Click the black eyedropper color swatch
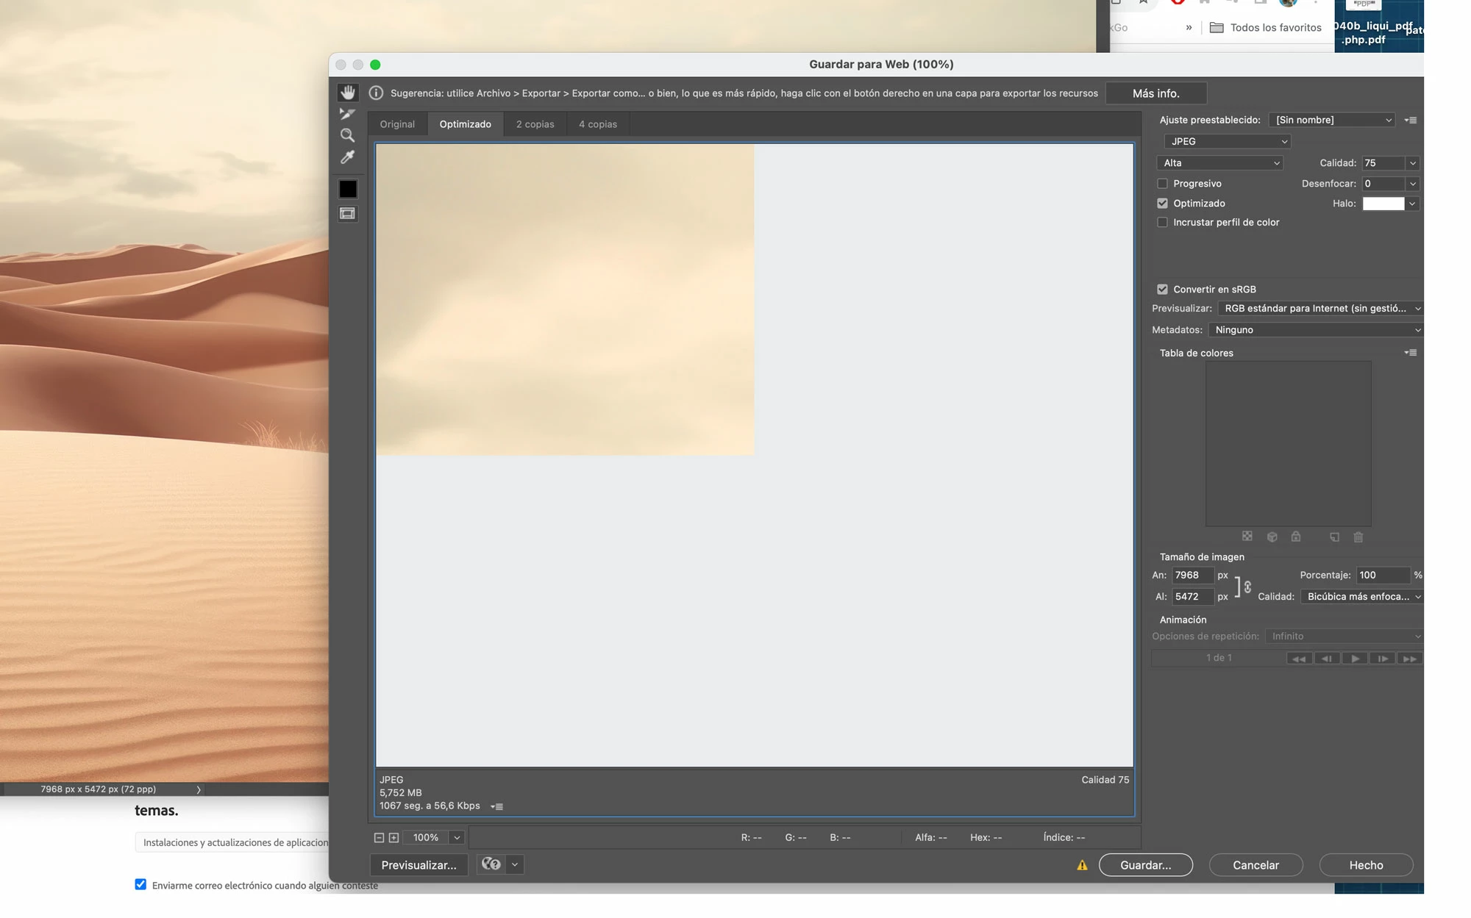 pyautogui.click(x=347, y=190)
